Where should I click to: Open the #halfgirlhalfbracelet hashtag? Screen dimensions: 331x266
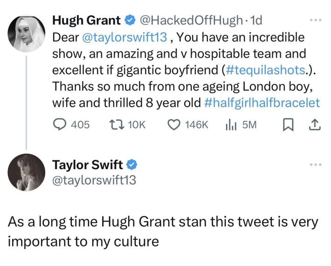tap(262, 103)
